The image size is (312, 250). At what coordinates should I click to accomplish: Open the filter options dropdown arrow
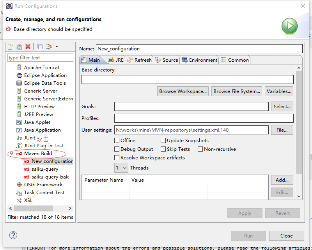pos(57,46)
